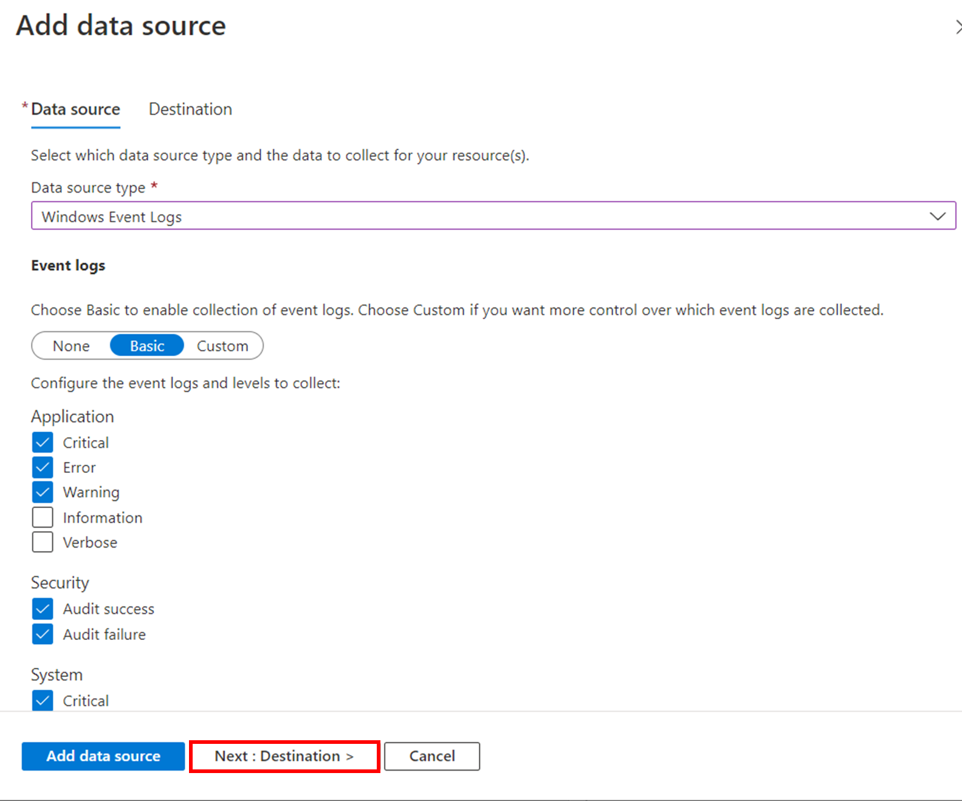
Task: Proceed with Next : Destination button
Action: click(x=284, y=756)
